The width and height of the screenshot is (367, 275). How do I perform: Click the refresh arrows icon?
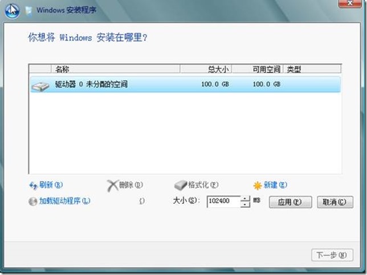(33, 186)
